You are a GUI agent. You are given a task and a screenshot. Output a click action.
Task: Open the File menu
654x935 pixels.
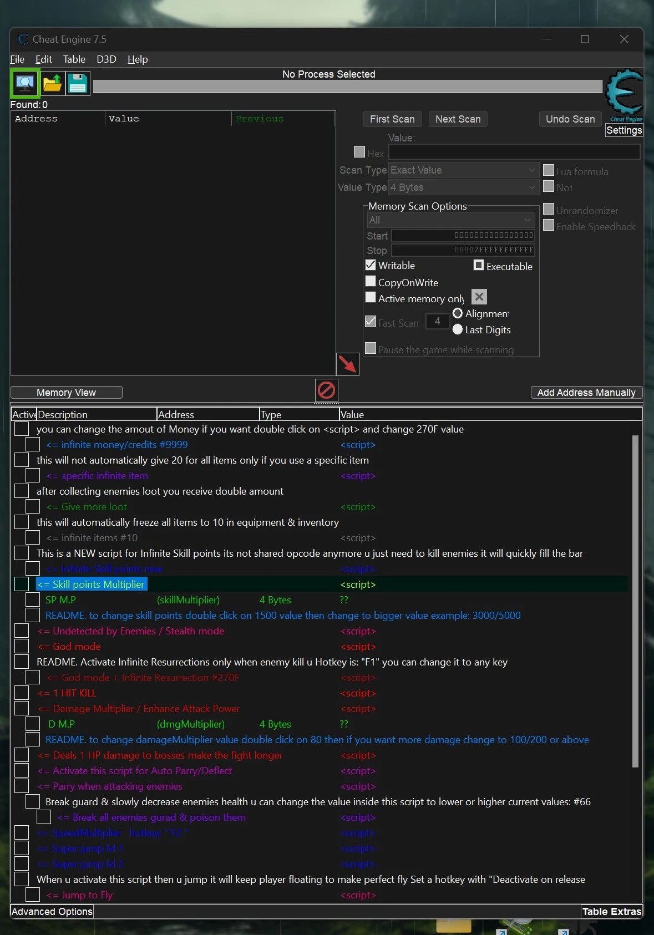click(17, 59)
